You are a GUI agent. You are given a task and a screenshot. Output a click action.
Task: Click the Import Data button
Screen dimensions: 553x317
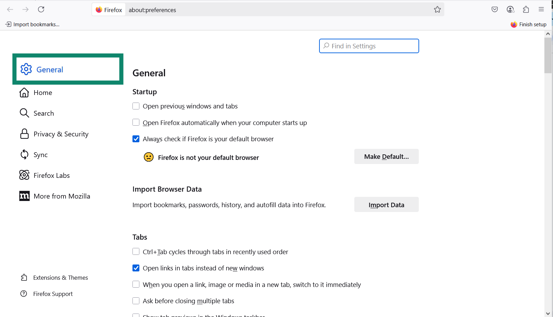pos(386,204)
